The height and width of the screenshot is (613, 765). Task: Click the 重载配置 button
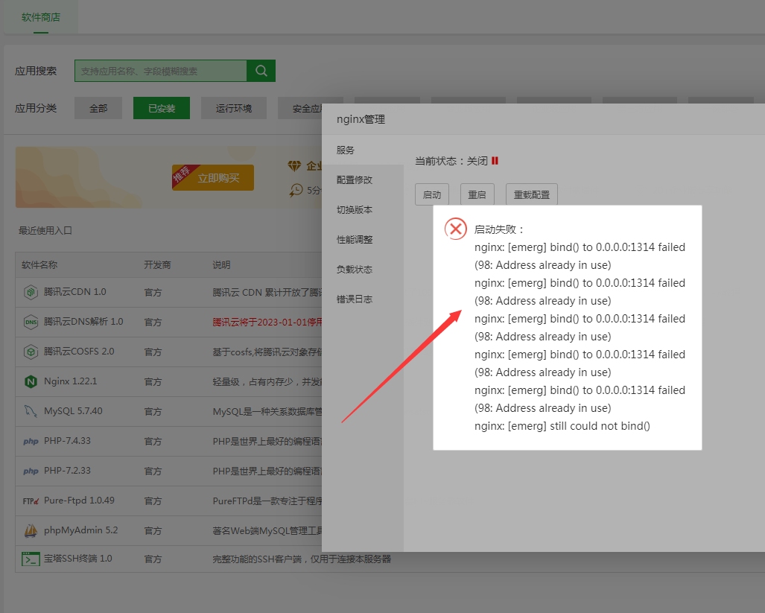click(531, 194)
